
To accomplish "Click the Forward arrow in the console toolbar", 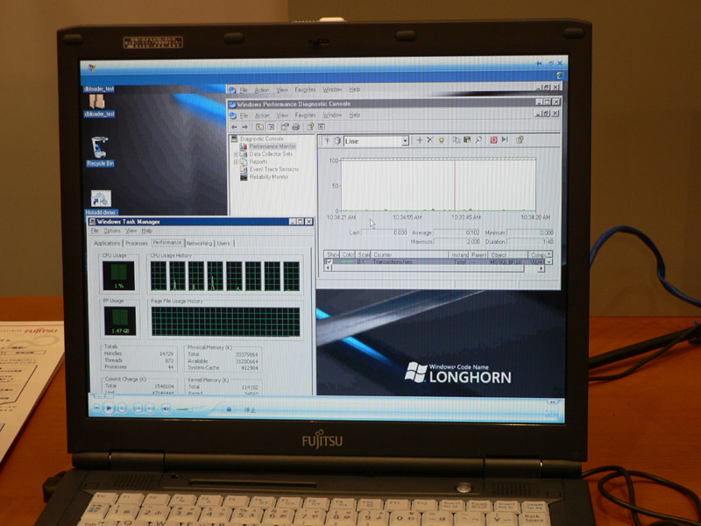I will click(x=244, y=127).
